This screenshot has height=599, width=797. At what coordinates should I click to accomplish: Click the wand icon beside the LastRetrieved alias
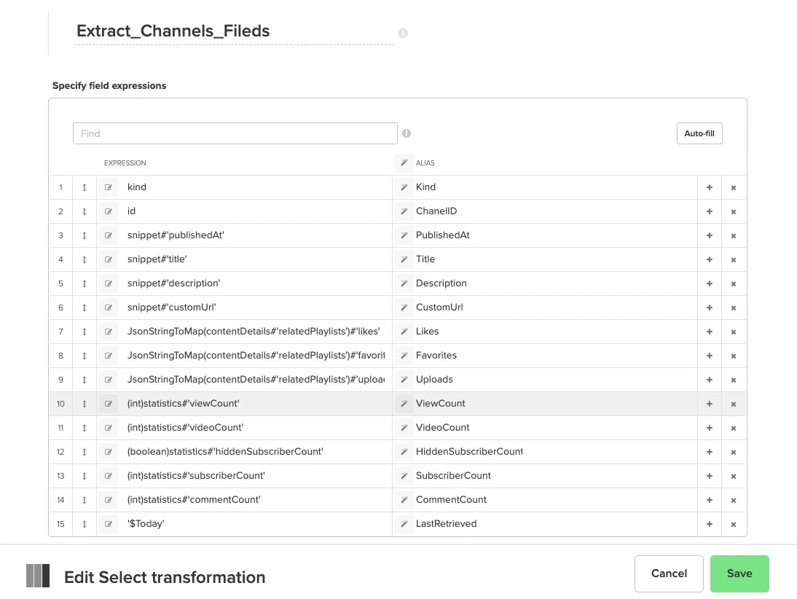pyautogui.click(x=405, y=523)
